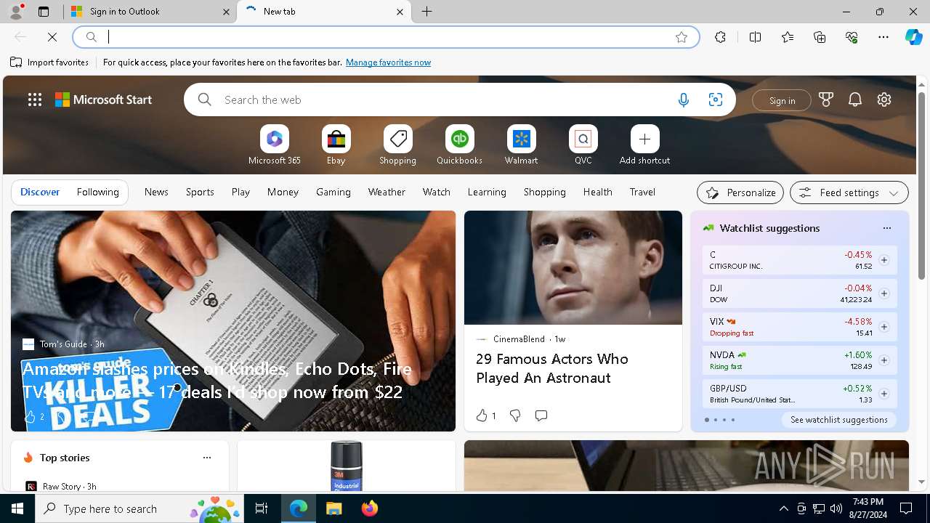Screen dimensions: 930x523
Task: Toggle split screen in Edge toolbar
Action: [x=755, y=37]
